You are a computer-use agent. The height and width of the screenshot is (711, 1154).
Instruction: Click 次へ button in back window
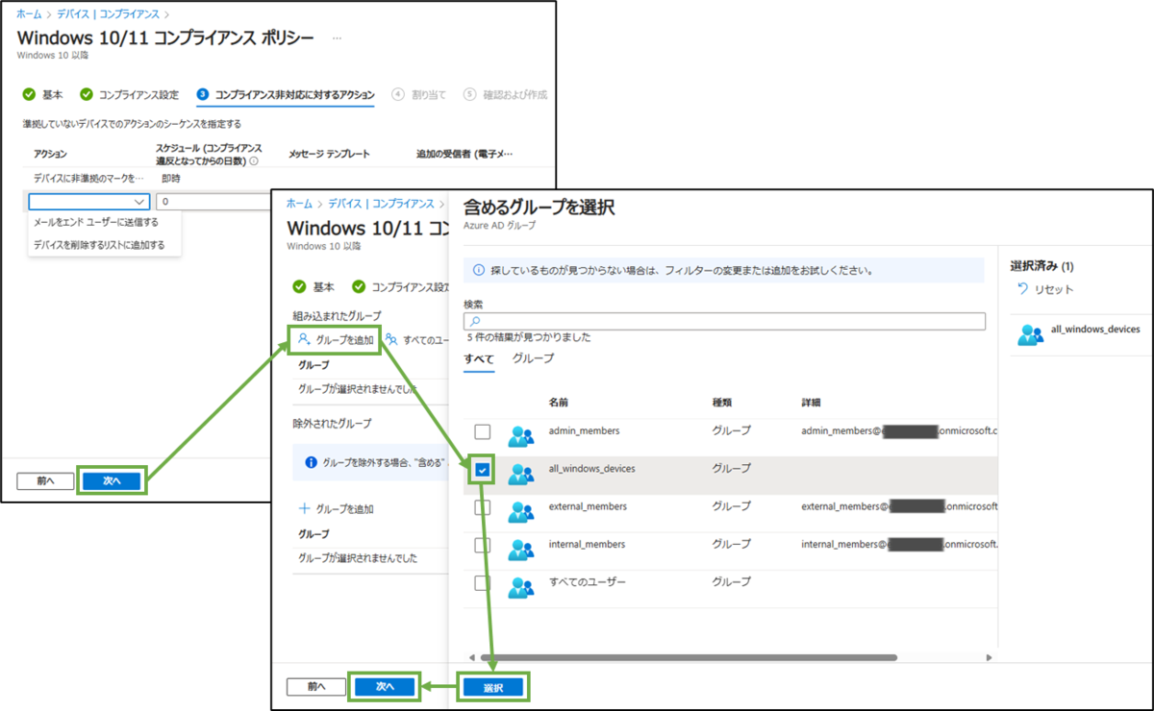coord(112,479)
